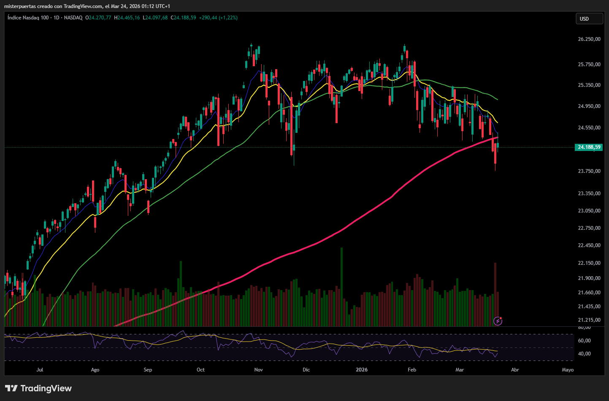Click the 21.435,00 price axis label

589,307
